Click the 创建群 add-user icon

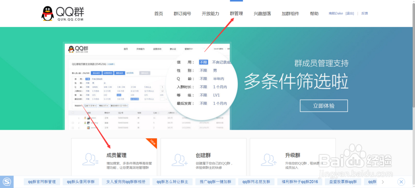179,159
